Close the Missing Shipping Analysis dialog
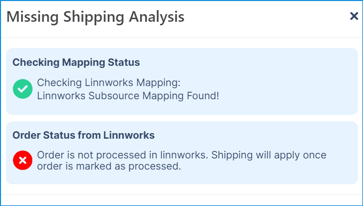The height and width of the screenshot is (206, 363). pos(354,16)
